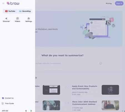Click Contact Us in the sidebar
This screenshot has height=112, width=125.
point(8,98)
